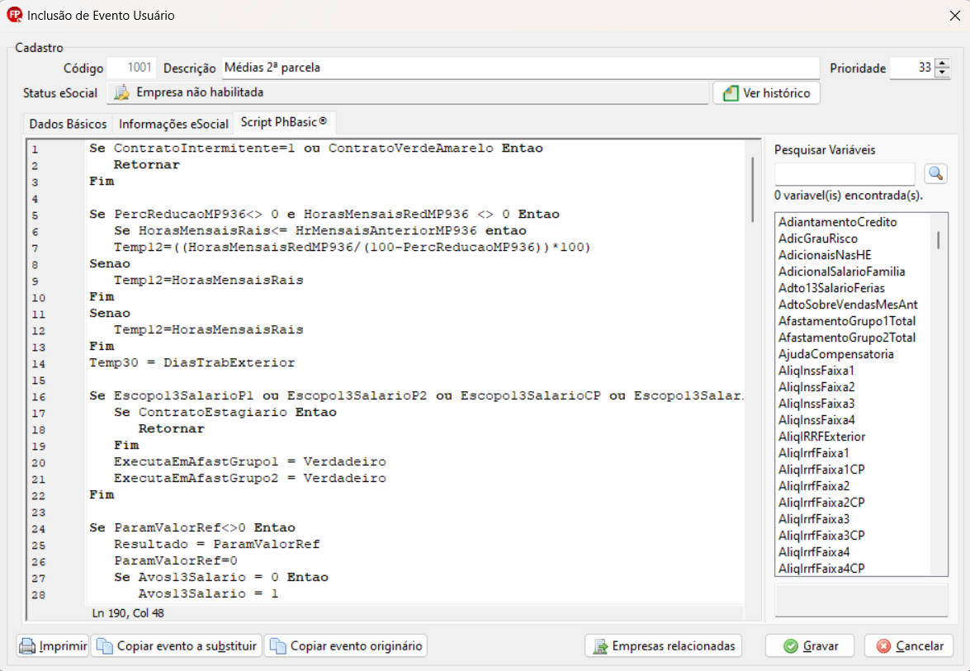This screenshot has width=970, height=671.
Task: Click the script editor vertical scrollbar
Action: click(752, 190)
